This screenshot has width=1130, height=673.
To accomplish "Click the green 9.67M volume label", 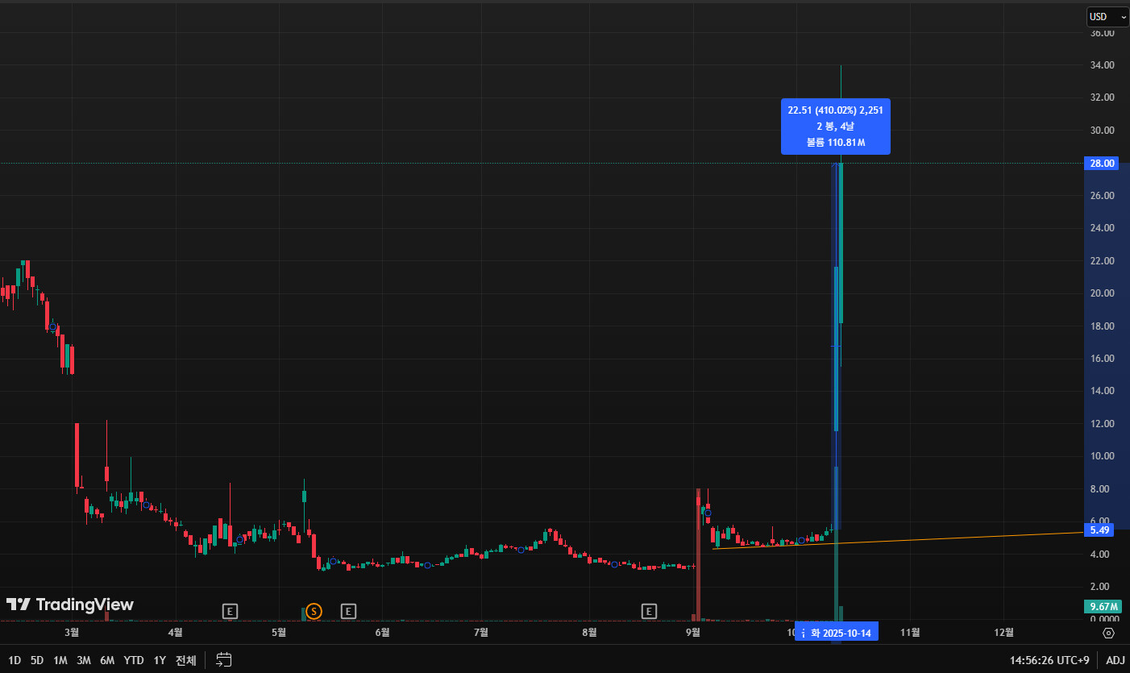I will (1103, 606).
